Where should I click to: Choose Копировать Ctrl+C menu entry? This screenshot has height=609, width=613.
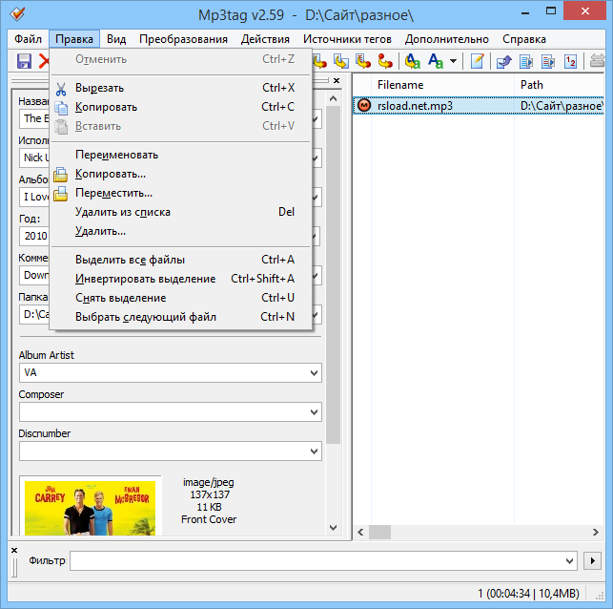180,107
